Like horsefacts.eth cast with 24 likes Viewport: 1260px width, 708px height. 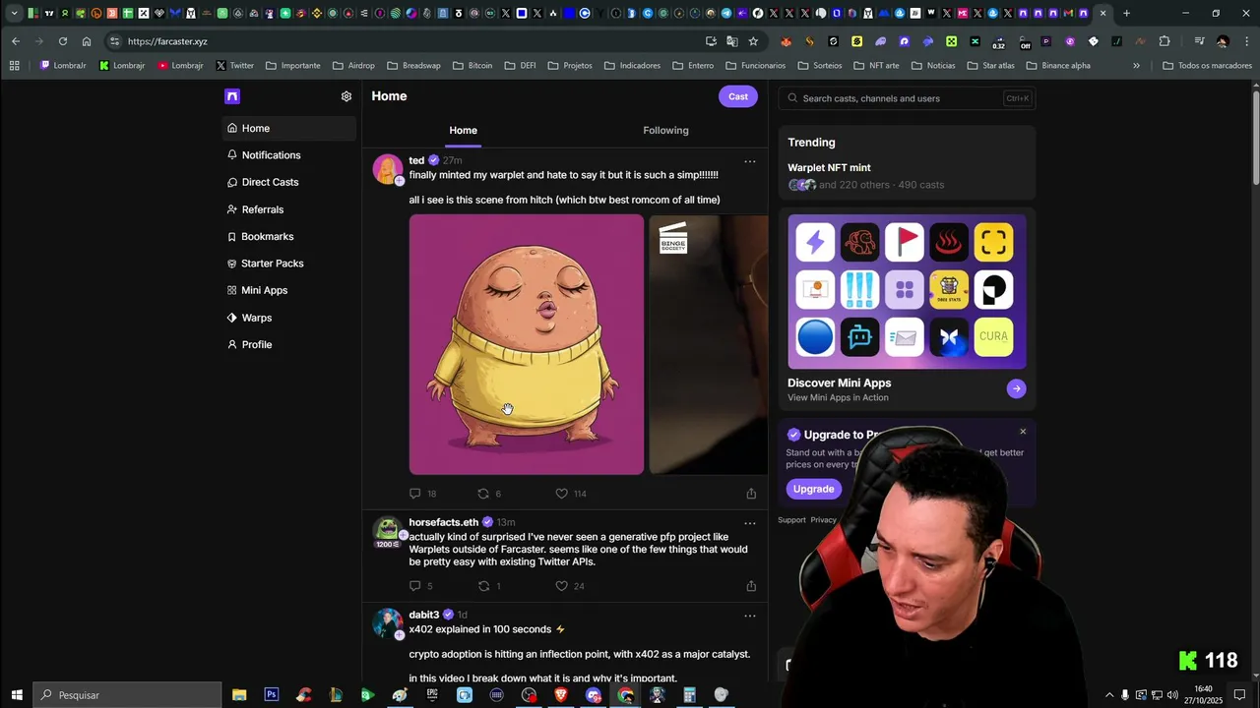[562, 586]
